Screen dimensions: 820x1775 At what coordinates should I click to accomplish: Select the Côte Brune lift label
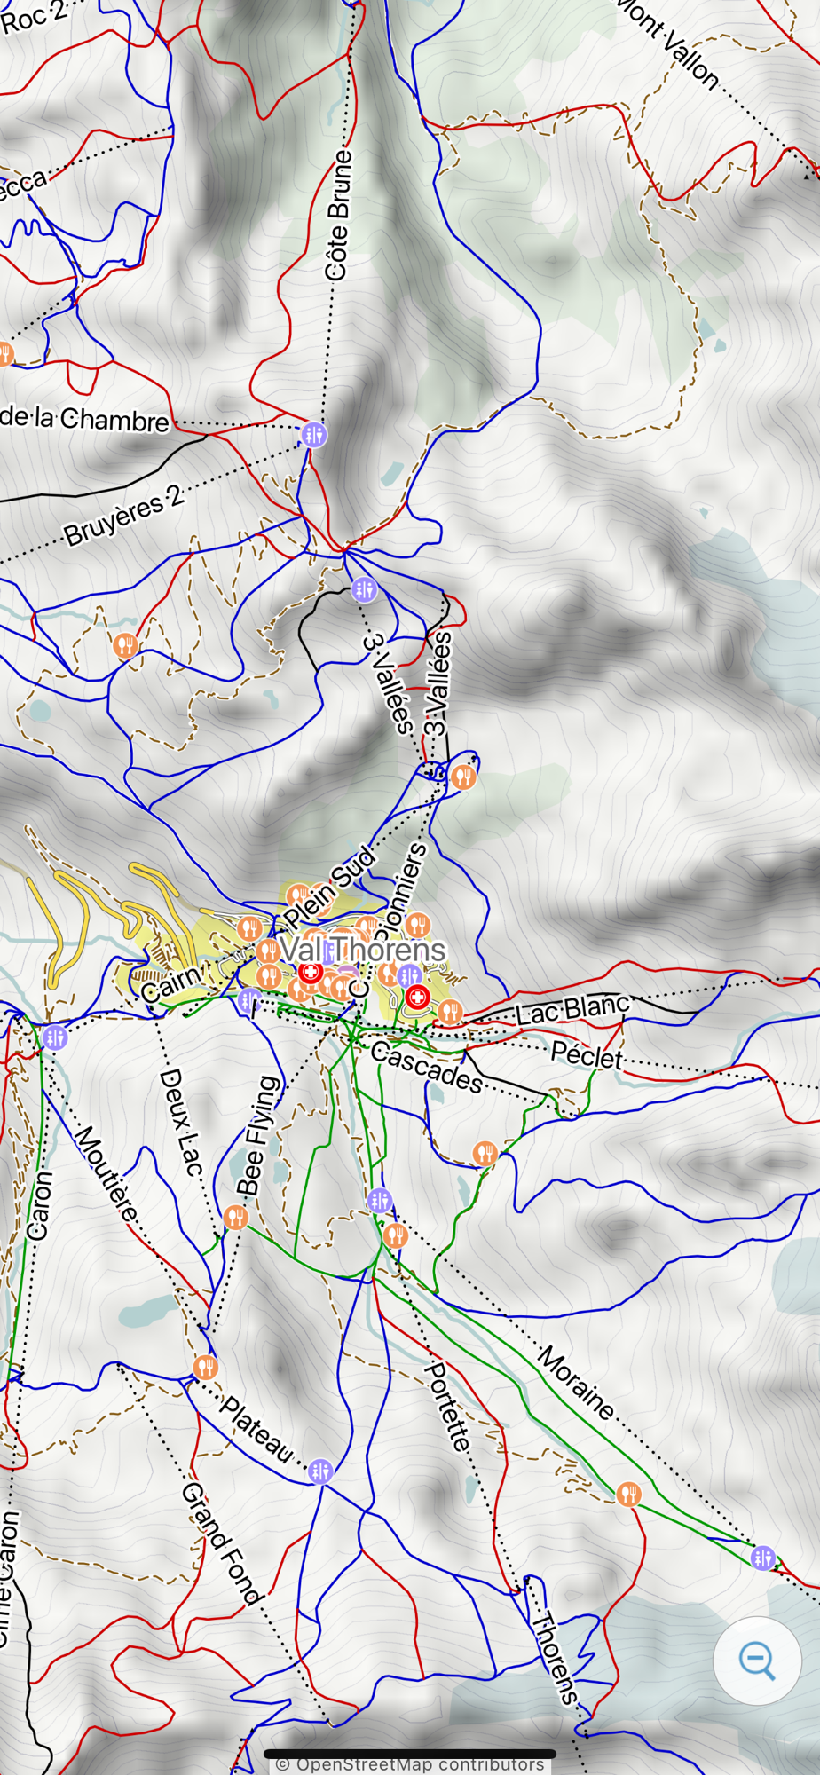(337, 216)
